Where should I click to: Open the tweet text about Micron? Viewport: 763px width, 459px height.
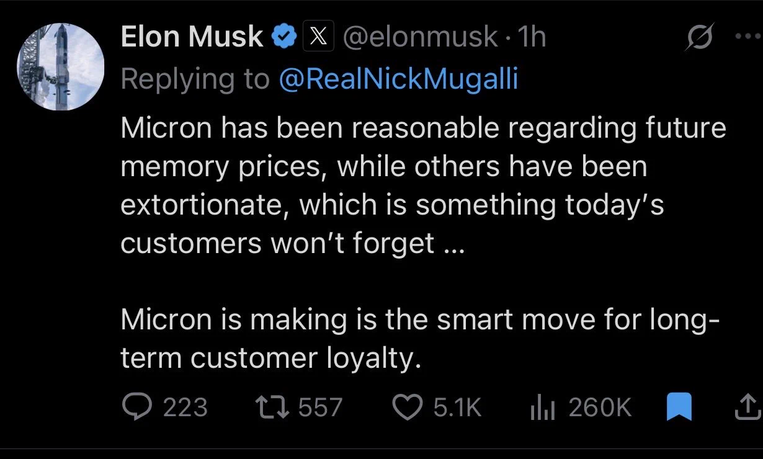pyautogui.click(x=423, y=243)
